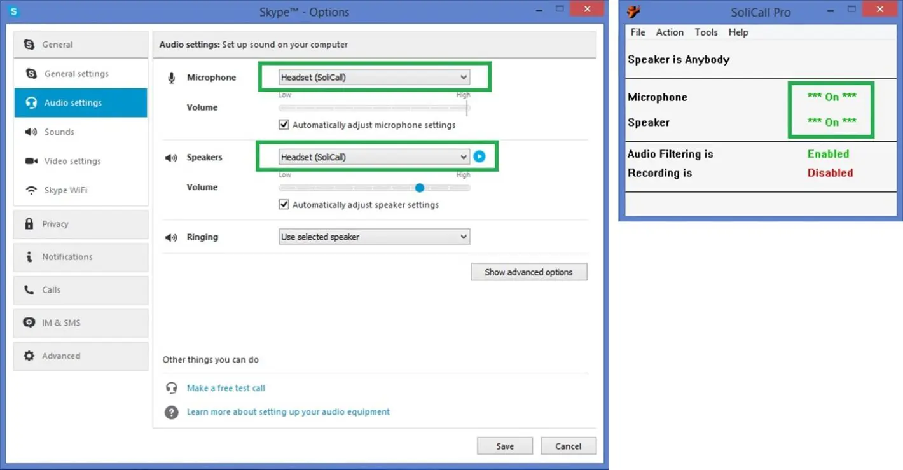Click 'Speaker is Anybody' text in SoliCall
The height and width of the screenshot is (470, 903).
tap(679, 60)
